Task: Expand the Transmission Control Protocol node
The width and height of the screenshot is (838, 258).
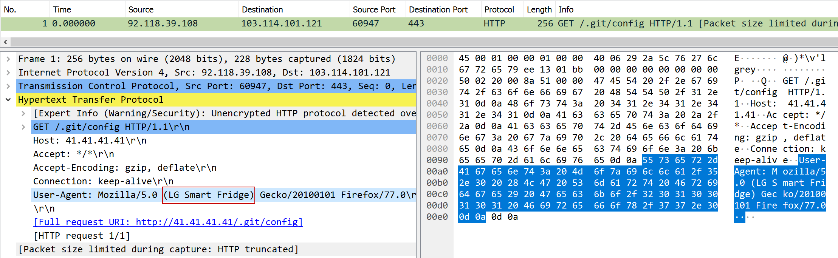Action: [x=8, y=86]
